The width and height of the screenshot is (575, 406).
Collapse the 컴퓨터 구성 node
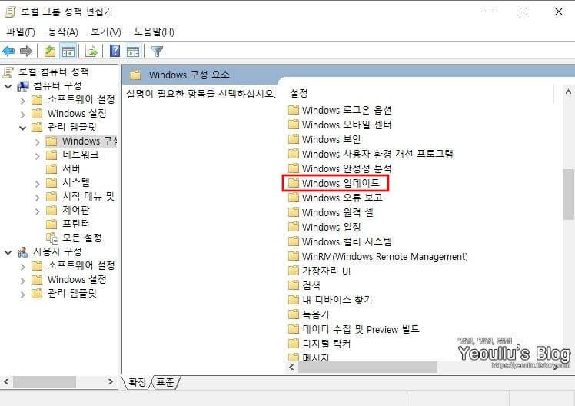[x=8, y=86]
